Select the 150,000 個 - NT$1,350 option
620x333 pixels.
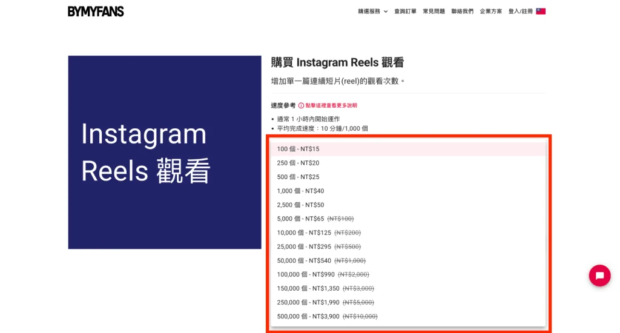click(x=407, y=289)
